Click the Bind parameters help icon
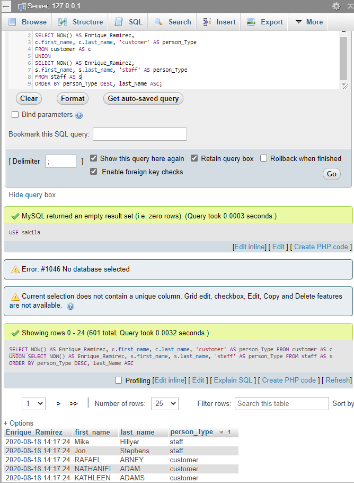This screenshot has height=483, width=354. (79, 115)
